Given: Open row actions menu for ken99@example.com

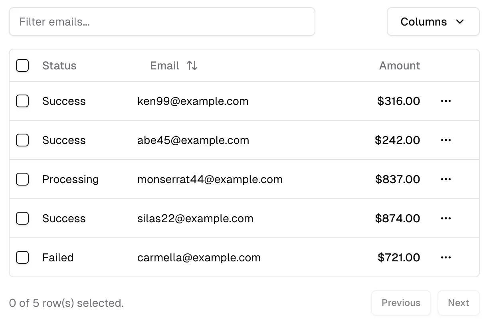Looking at the screenshot, I should (x=445, y=101).
